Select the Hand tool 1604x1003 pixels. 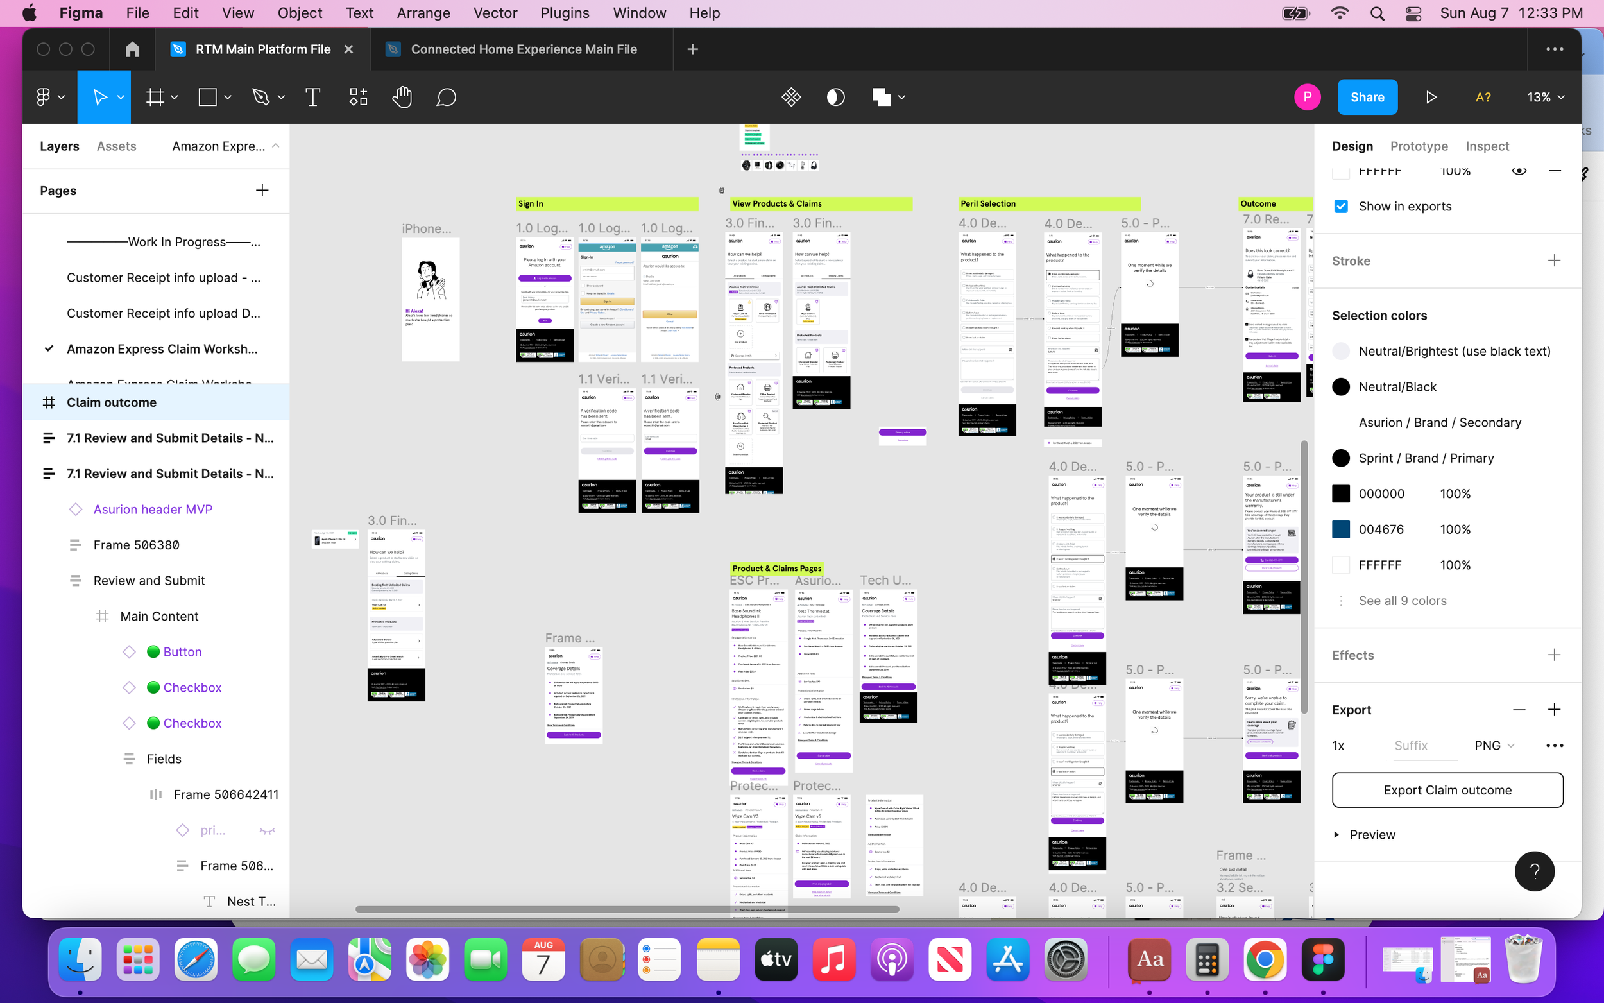pyautogui.click(x=401, y=98)
